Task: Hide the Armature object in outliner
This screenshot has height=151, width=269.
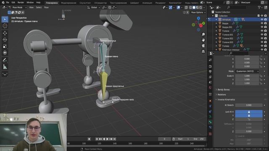Action: [262, 20]
